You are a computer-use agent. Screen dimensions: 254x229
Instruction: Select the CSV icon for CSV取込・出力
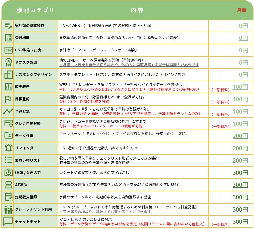[x=8, y=50]
